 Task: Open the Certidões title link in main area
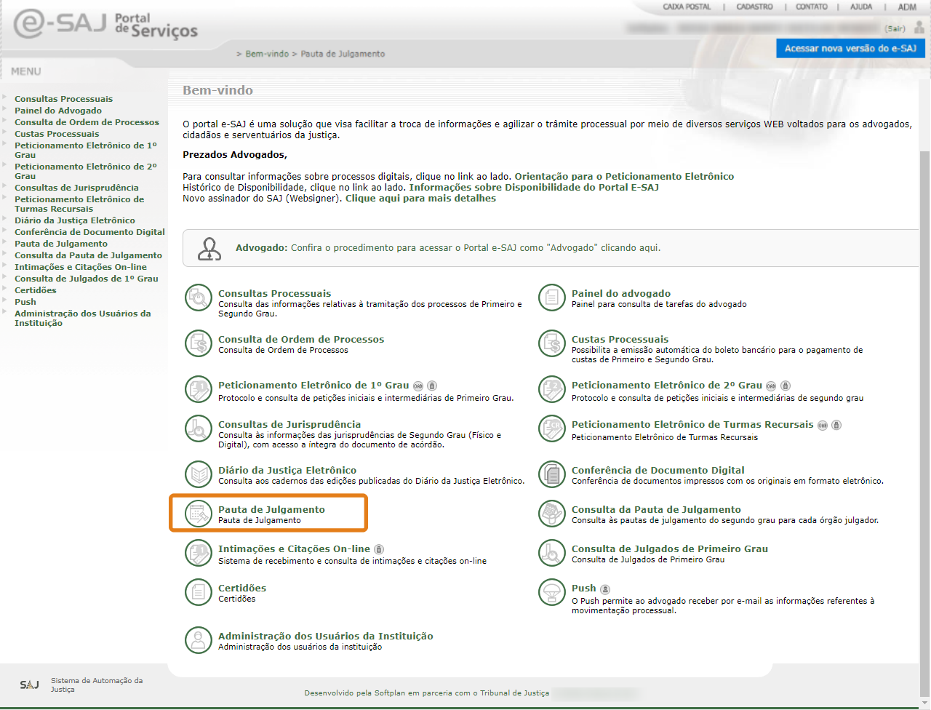(242, 589)
